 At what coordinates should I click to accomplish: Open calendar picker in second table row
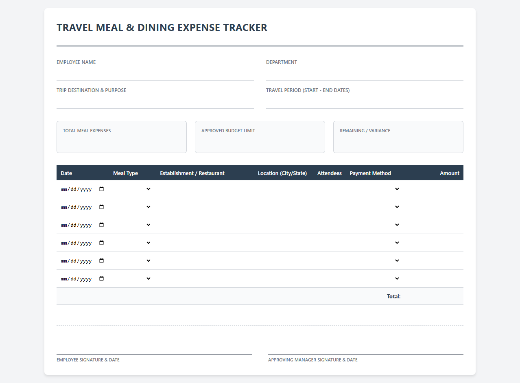[102, 207]
